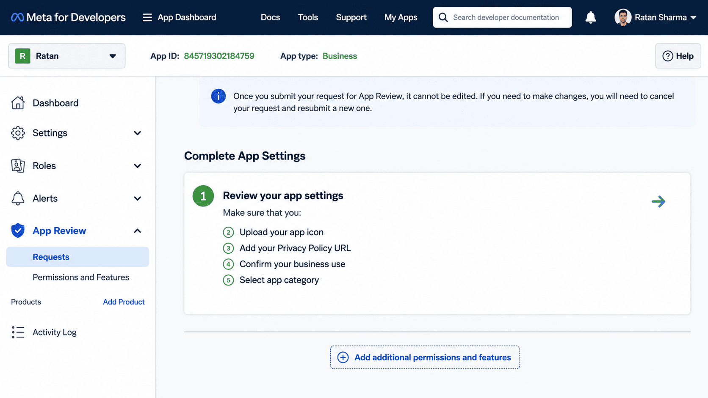Screen dimensions: 708x398
Task: Open the Ratan app selector dropdown
Action: [x=67, y=56]
